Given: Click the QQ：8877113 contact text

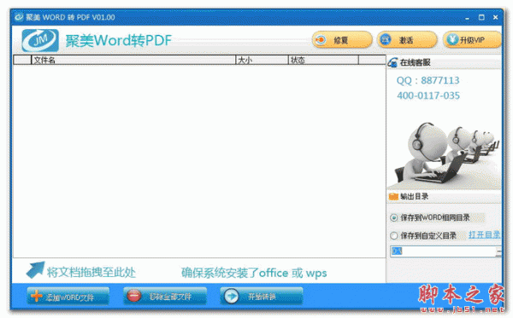Looking at the screenshot, I should pos(428,80).
